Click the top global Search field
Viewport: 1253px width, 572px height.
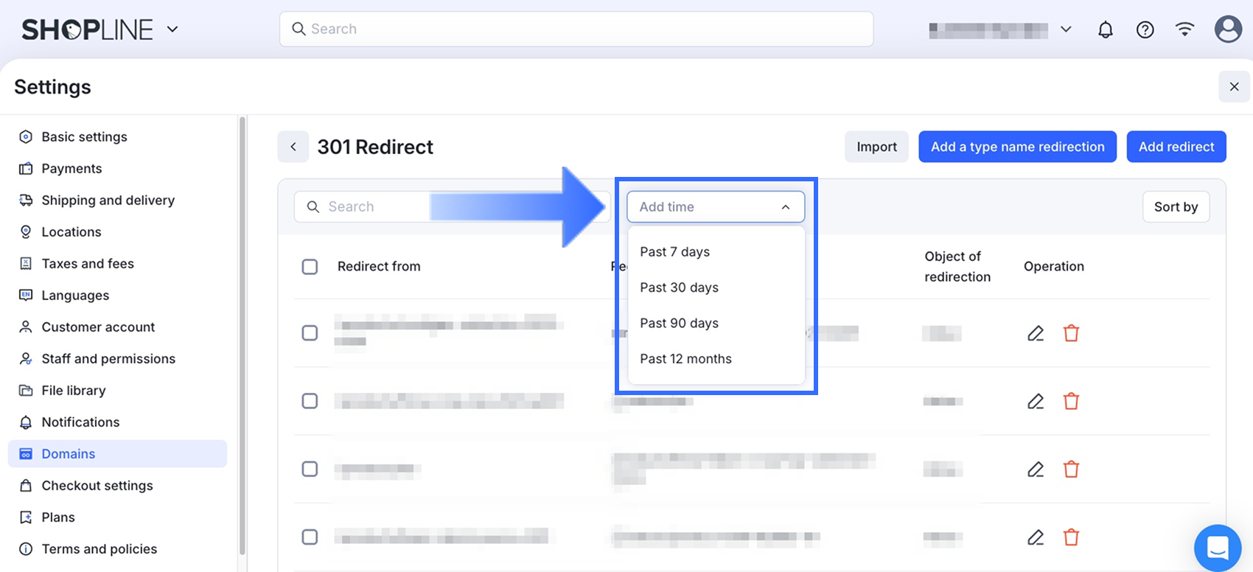point(576,29)
